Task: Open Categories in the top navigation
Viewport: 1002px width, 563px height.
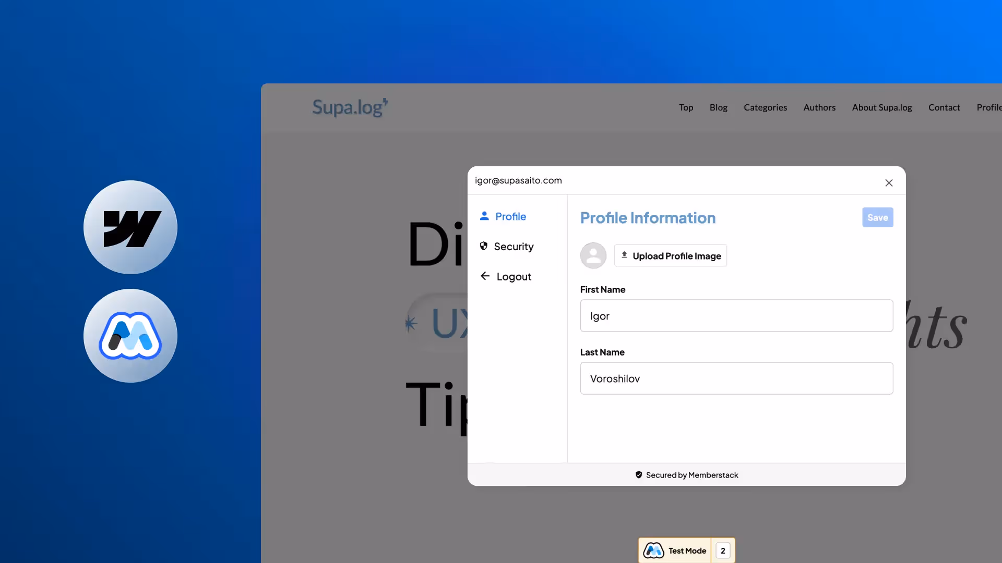Action: pyautogui.click(x=765, y=107)
